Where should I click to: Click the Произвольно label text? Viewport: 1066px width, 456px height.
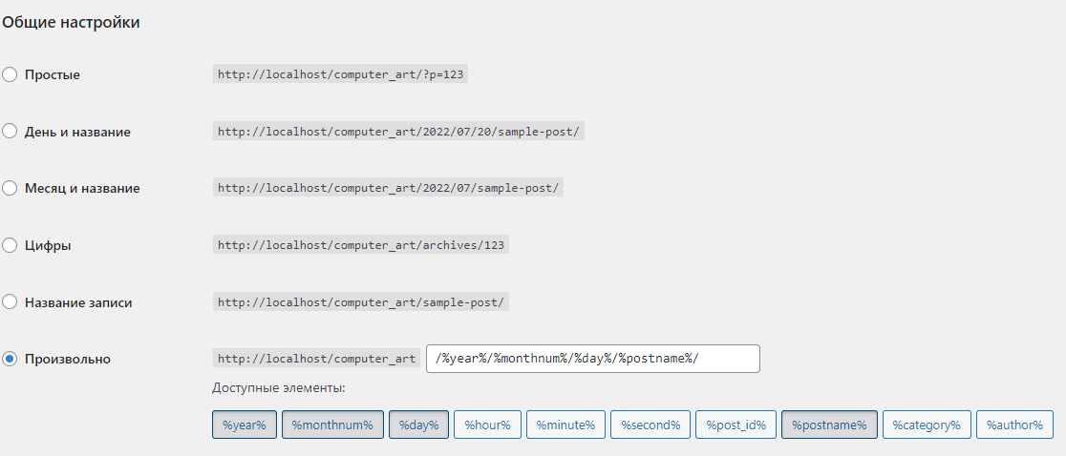tap(68, 359)
